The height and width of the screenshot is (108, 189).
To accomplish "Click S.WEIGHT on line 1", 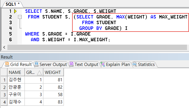I will (105, 11).
